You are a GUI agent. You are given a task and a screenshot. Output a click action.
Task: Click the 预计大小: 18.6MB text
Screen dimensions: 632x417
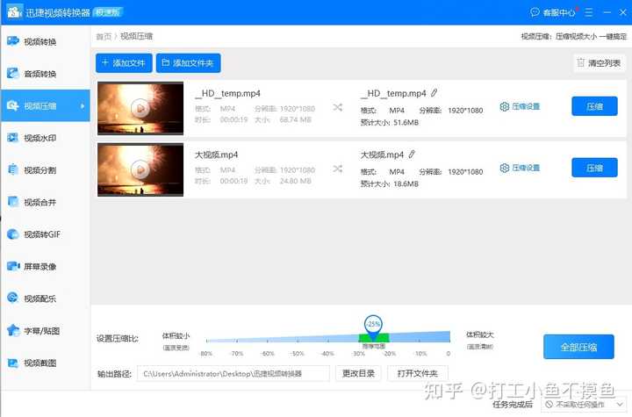(390, 183)
